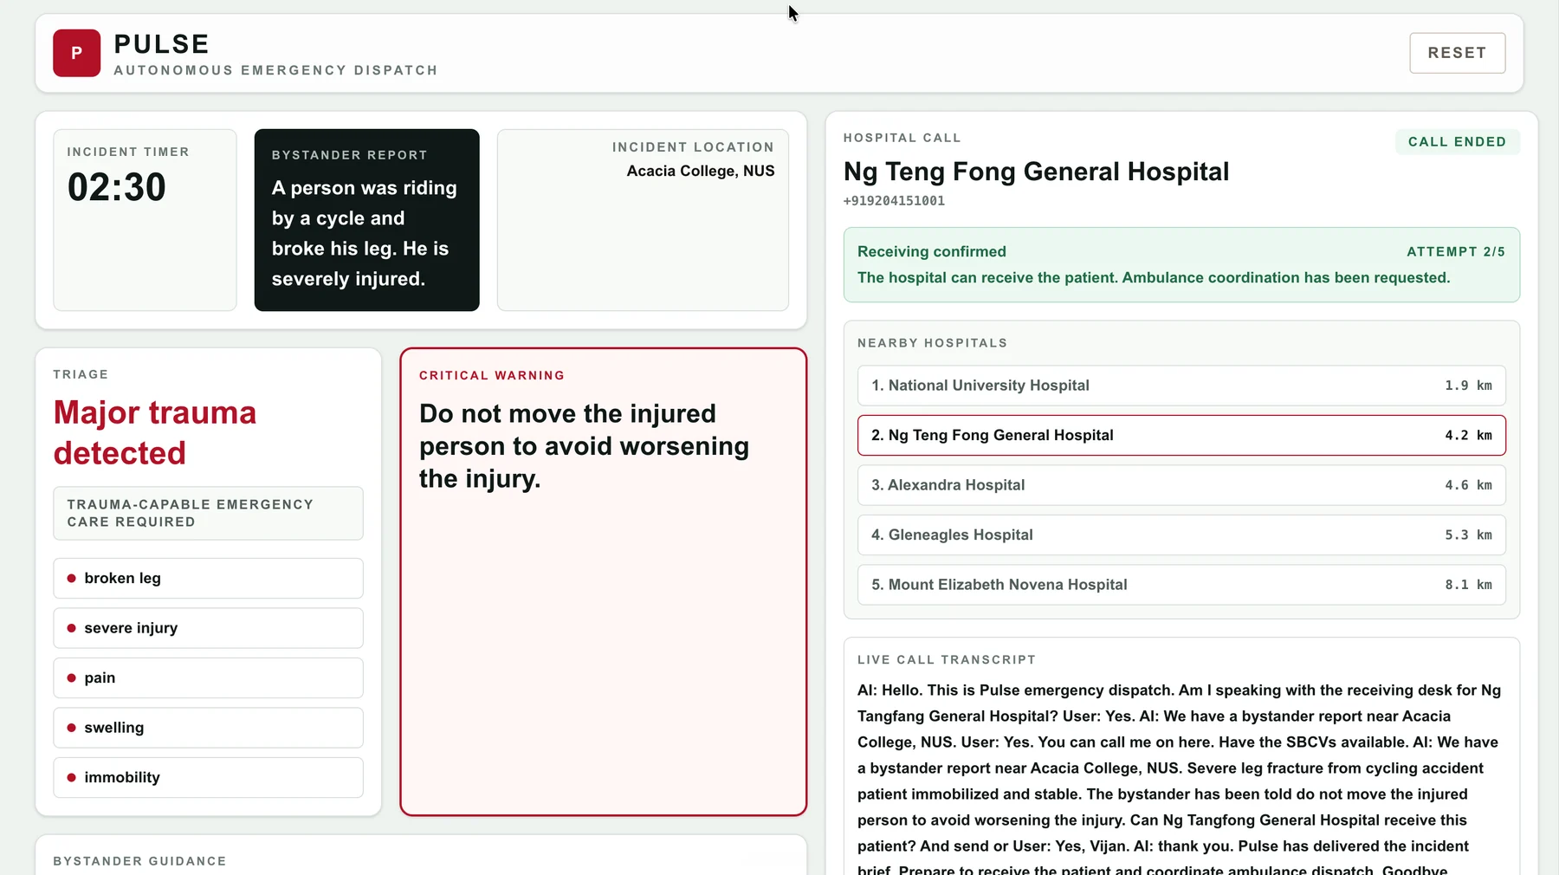
Task: Pick Mount Elizabeth Novena Hospital
Action: [x=1181, y=585]
